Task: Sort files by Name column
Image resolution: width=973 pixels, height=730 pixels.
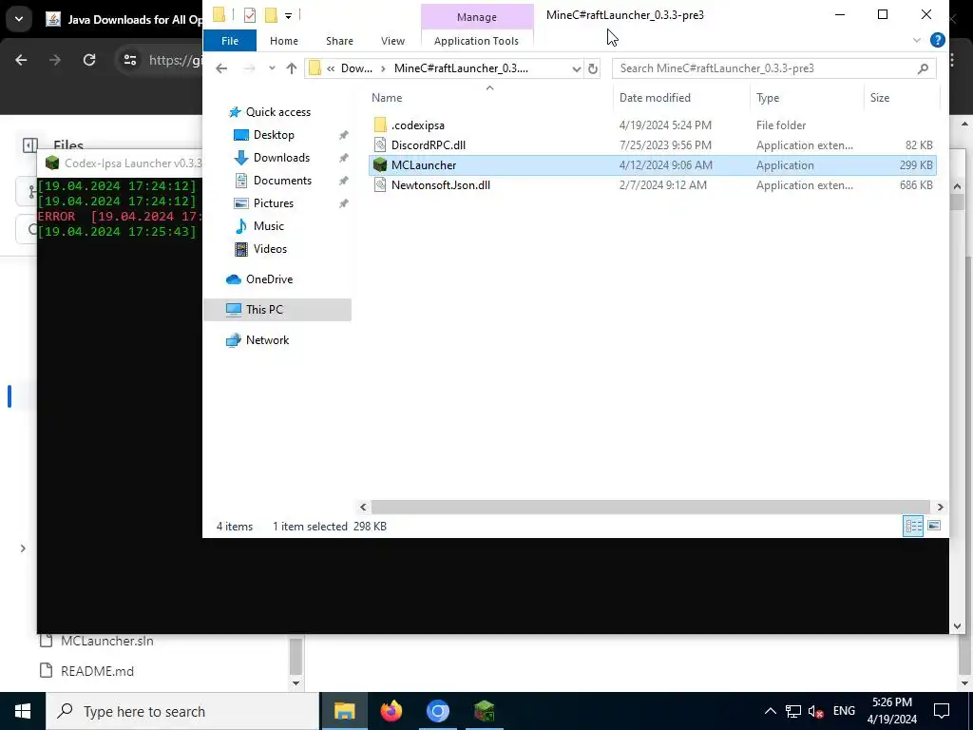Action: 387,98
